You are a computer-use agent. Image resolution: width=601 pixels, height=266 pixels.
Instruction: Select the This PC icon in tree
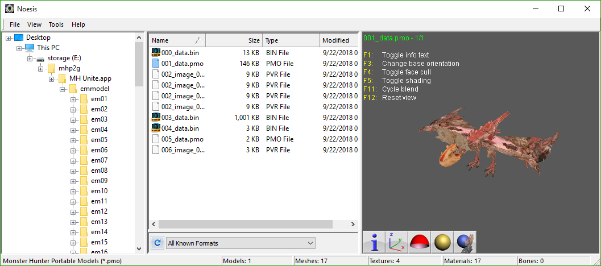coord(30,48)
